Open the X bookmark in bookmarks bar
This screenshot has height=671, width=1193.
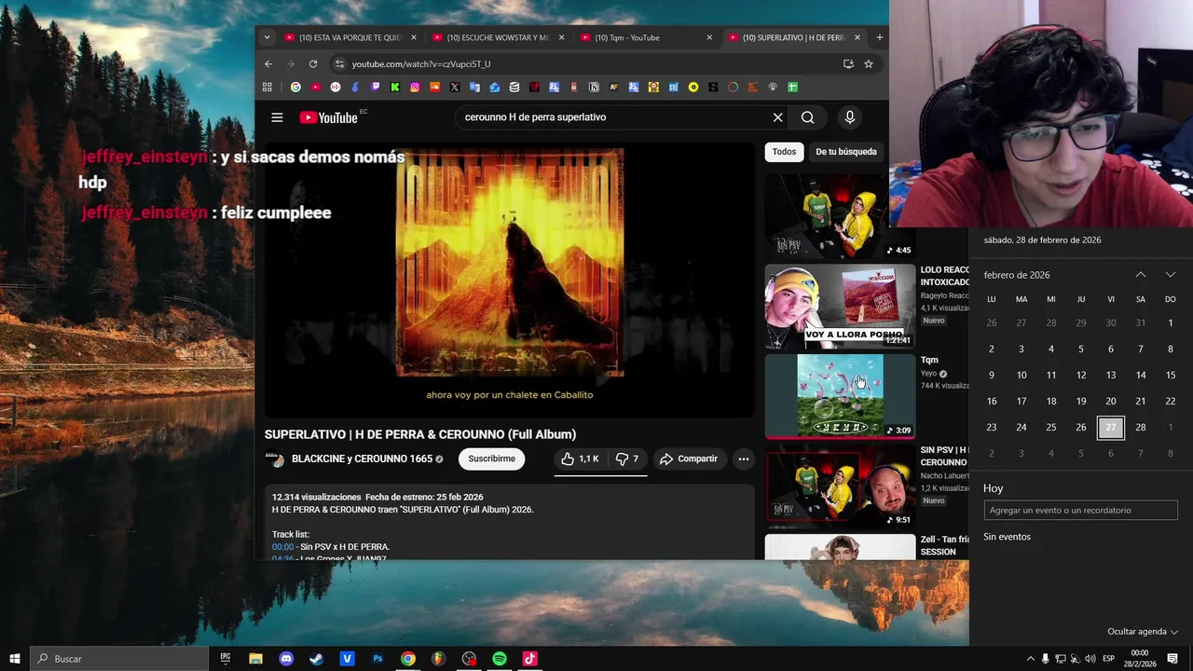tap(455, 88)
